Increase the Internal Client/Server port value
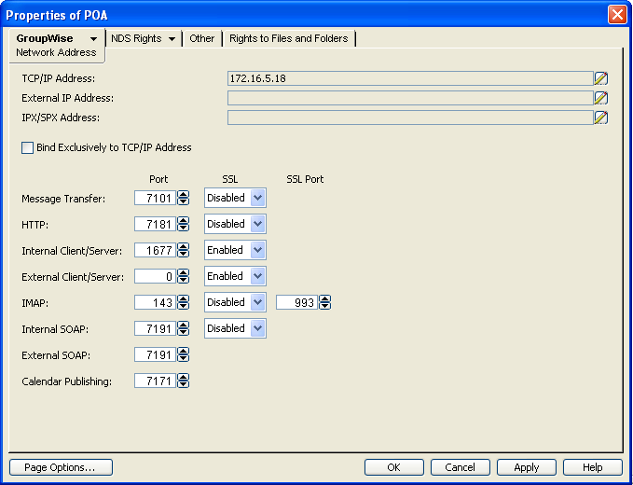Viewport: 633px width, 485px height. pos(184,247)
